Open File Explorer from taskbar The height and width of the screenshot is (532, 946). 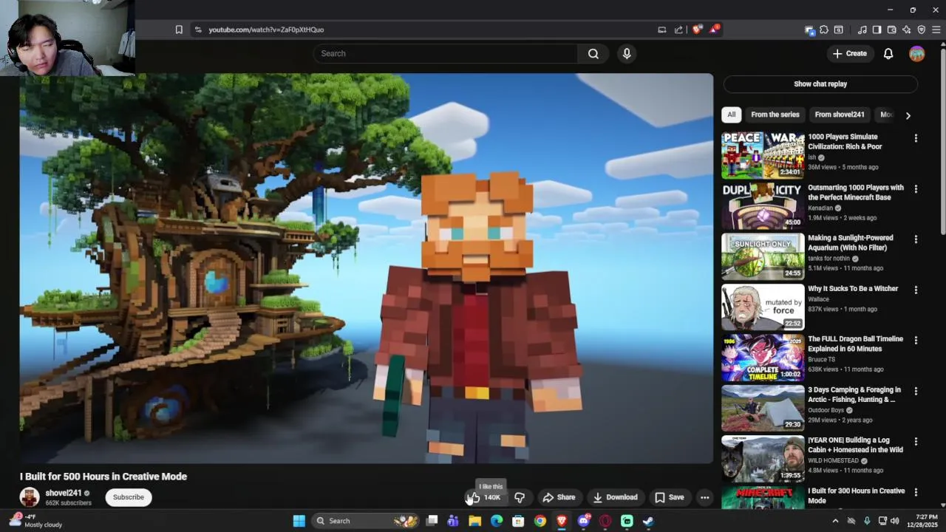[474, 521]
